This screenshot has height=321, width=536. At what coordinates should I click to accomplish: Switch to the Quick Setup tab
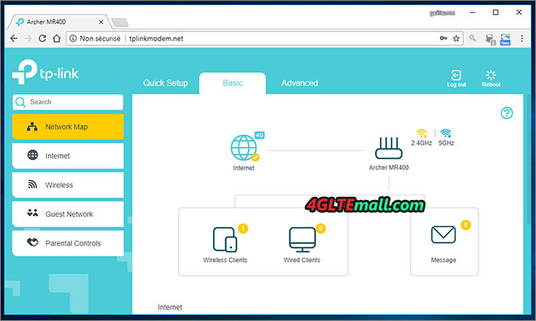click(165, 84)
